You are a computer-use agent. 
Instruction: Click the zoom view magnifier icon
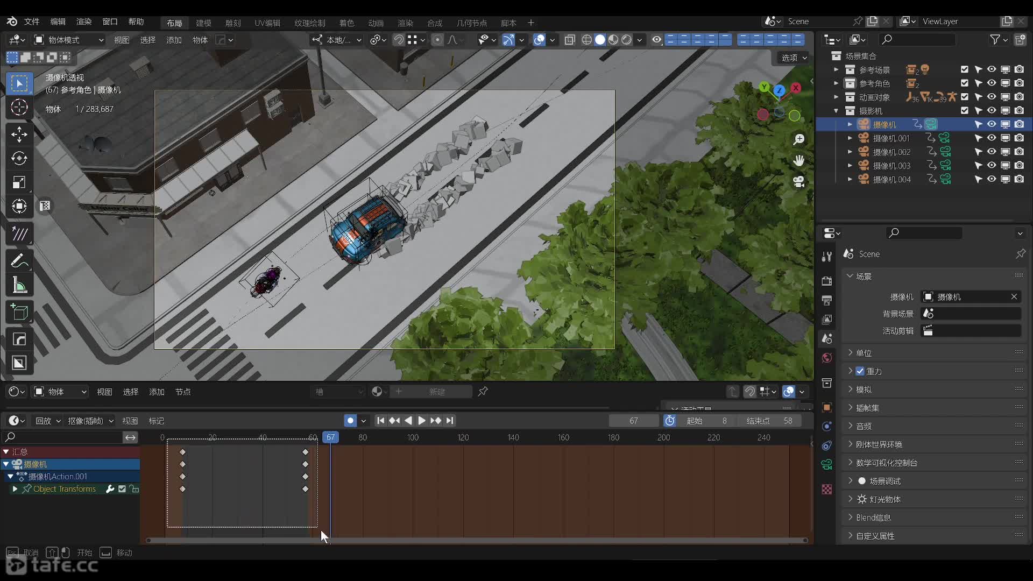[799, 140]
